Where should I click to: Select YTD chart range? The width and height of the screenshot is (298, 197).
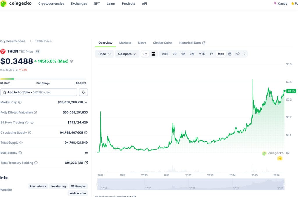point(202,54)
